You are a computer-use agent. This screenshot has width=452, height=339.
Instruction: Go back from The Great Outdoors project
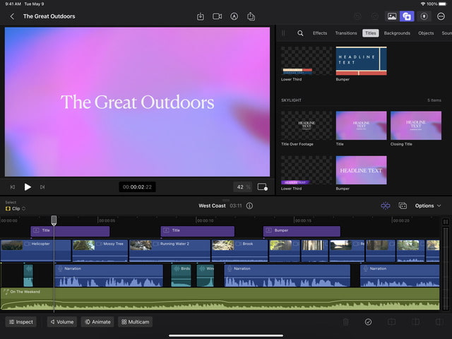[x=12, y=16]
